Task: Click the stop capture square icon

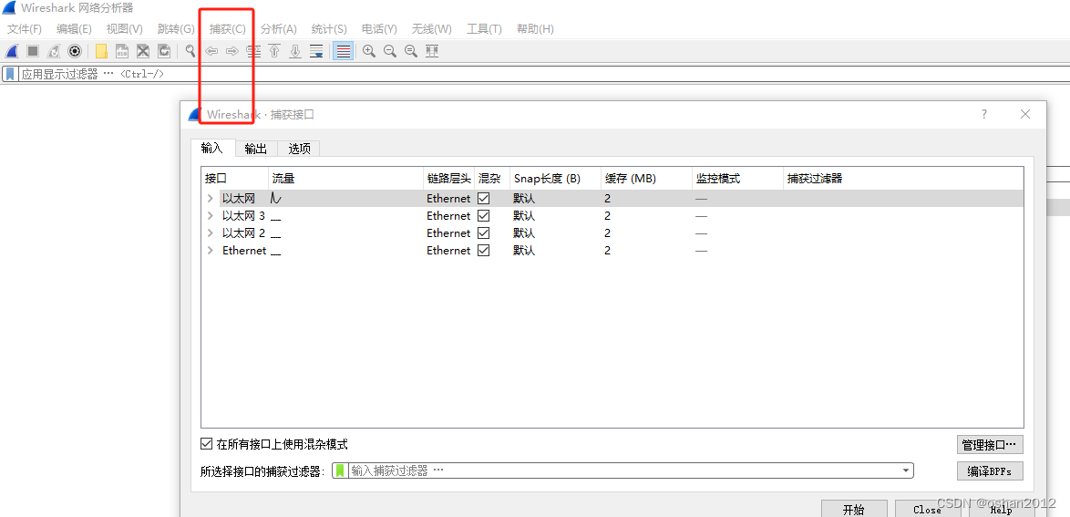Action: coord(32,51)
